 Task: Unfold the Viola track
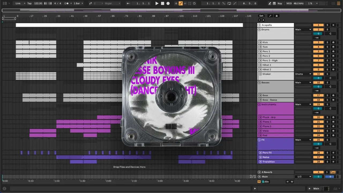pyautogui.click(x=260, y=131)
